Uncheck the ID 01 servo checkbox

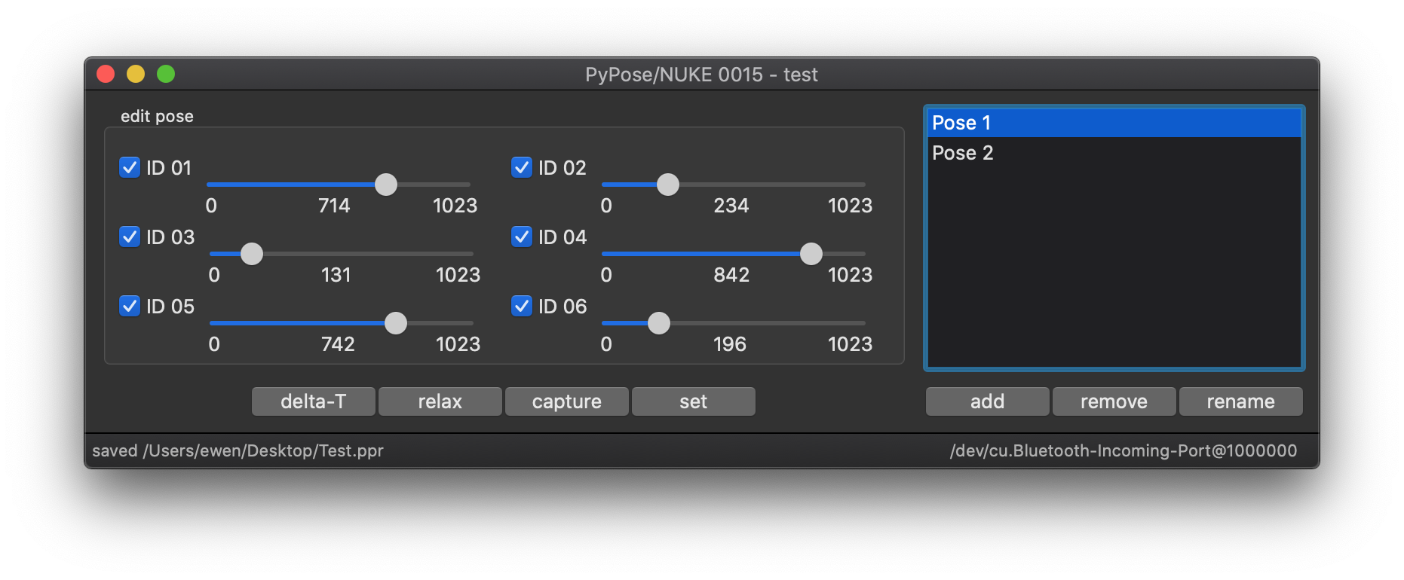[x=130, y=167]
